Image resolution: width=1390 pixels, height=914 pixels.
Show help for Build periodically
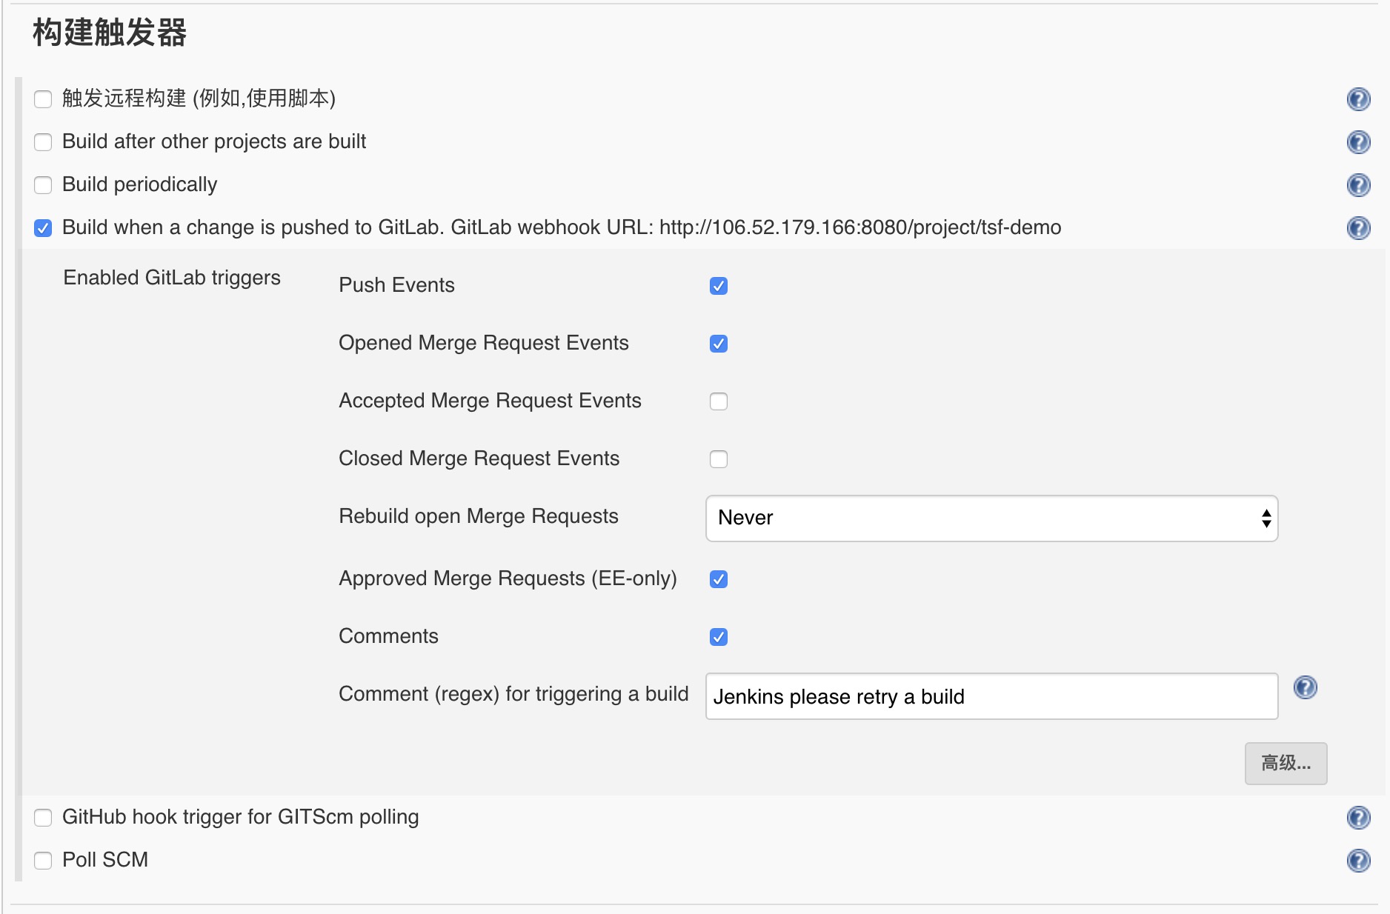1358,185
